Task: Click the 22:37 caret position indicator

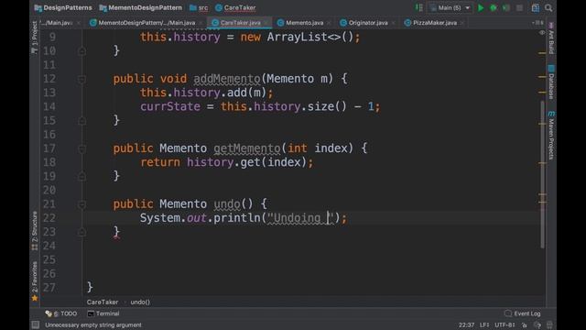Action: (x=466, y=324)
